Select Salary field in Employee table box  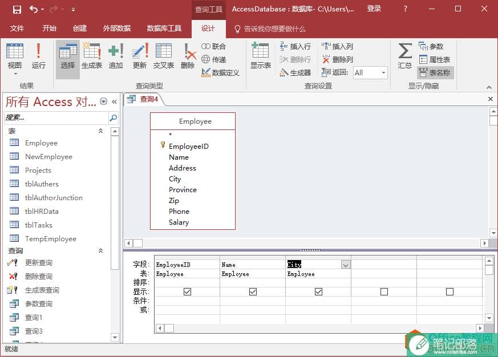click(179, 222)
